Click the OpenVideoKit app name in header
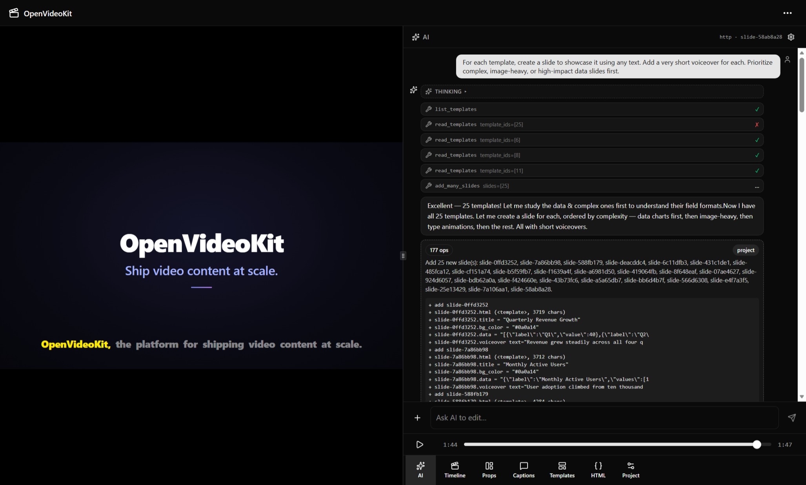 pyautogui.click(x=48, y=13)
